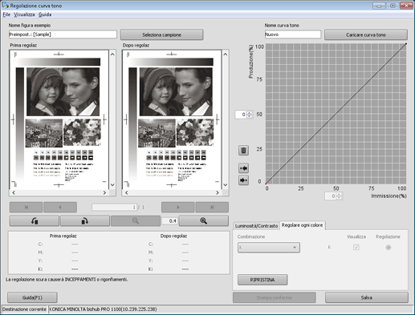415x315 pixels.
Task: Rotate sample image clockwise
Action: [x=85, y=221]
